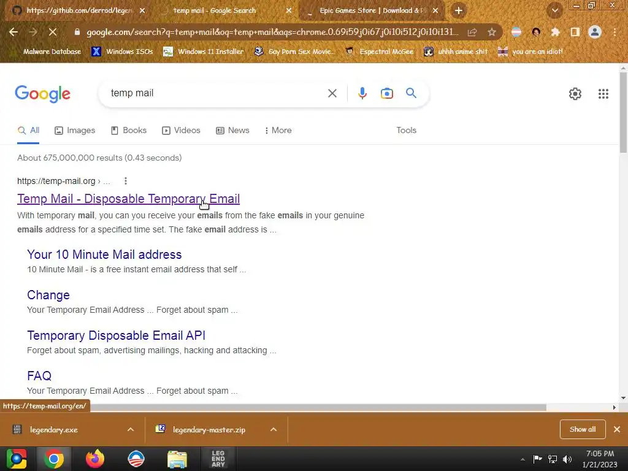
Task: Open the FAQ sitelink
Action: tap(39, 376)
